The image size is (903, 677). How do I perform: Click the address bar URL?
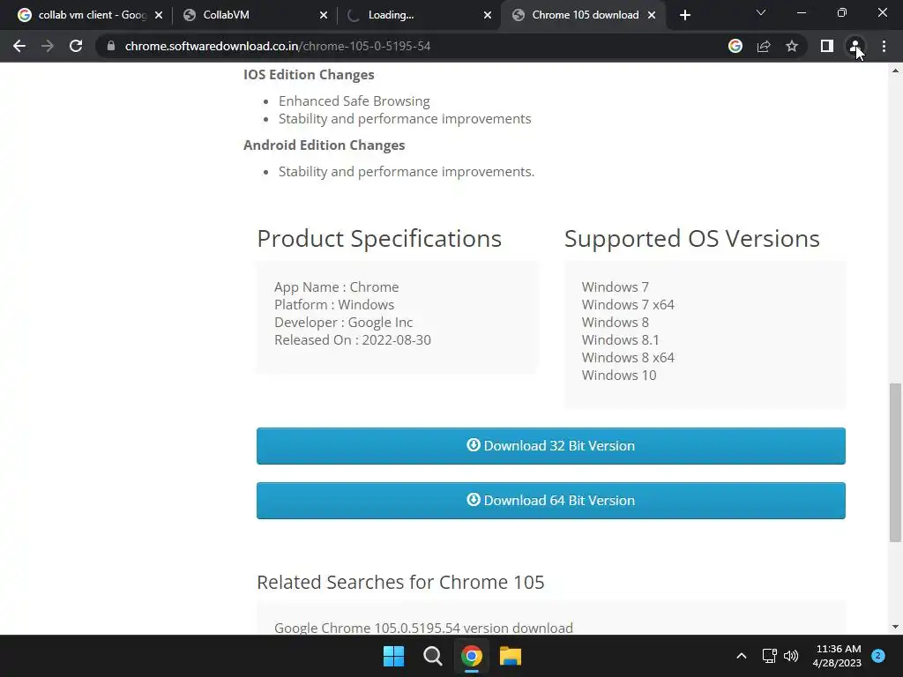(278, 46)
